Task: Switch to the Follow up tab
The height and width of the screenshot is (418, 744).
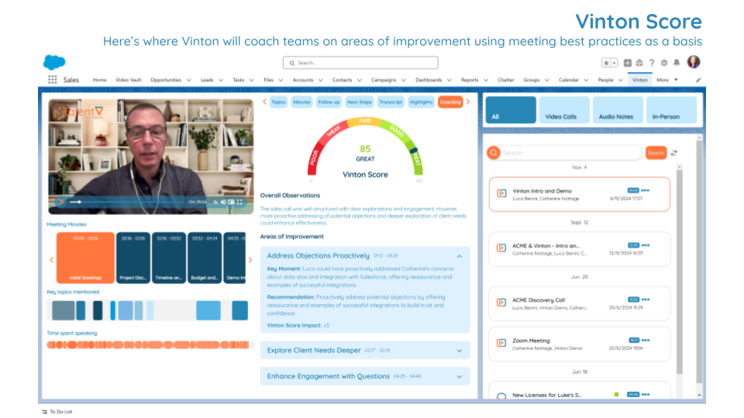Action: (x=329, y=102)
